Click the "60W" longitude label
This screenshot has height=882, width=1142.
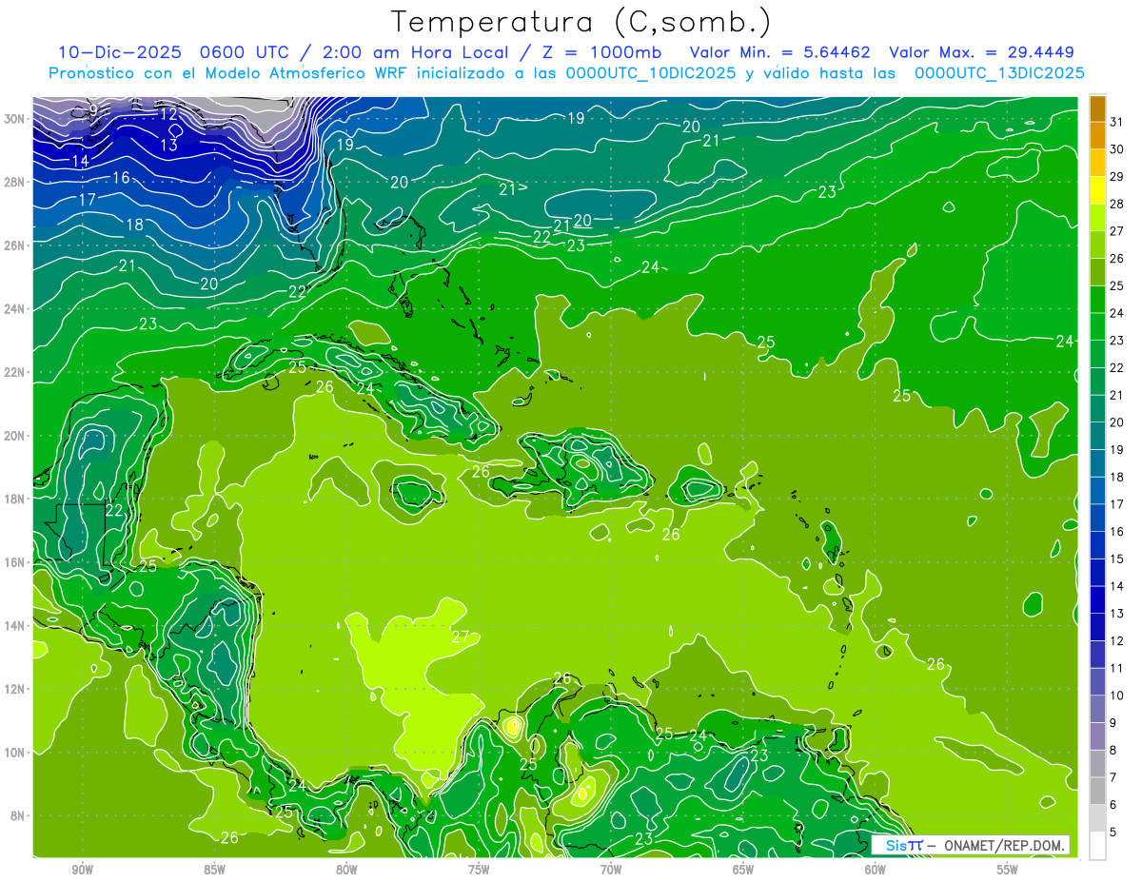[x=876, y=870]
